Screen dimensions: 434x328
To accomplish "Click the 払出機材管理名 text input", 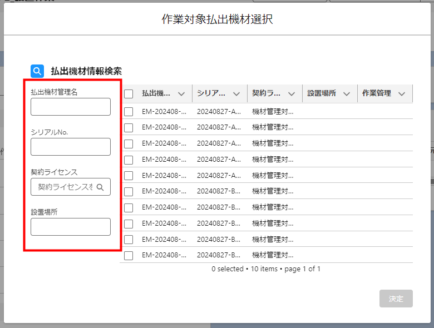I will tap(71, 107).
